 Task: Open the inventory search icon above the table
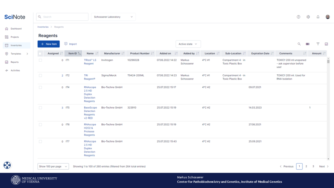pos(299,44)
